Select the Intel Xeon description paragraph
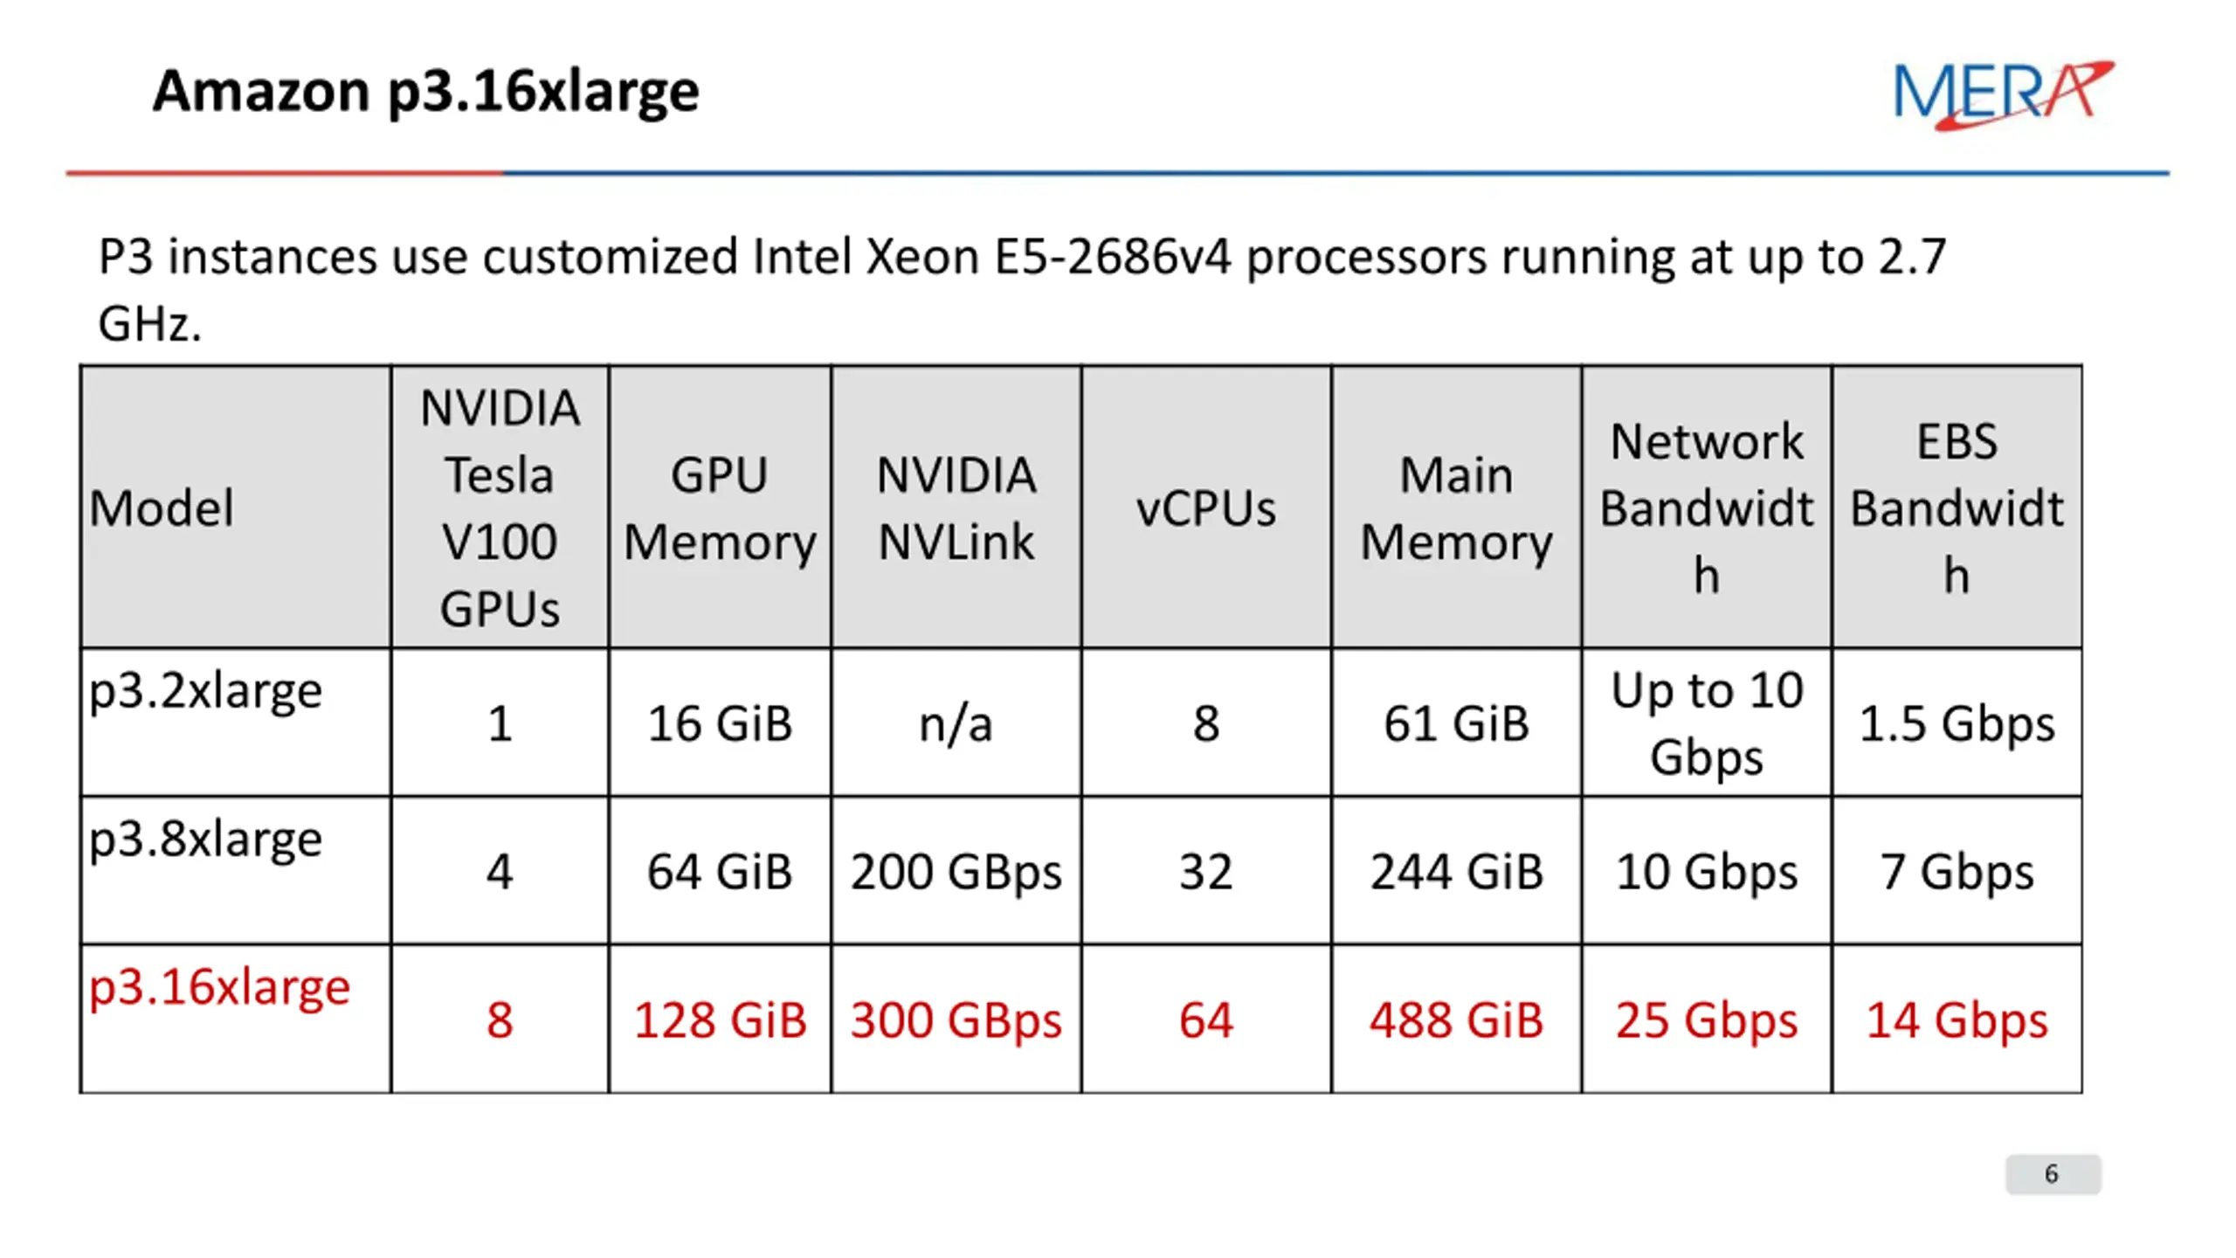Screen dimensions: 2236x1258 (x=1022, y=290)
